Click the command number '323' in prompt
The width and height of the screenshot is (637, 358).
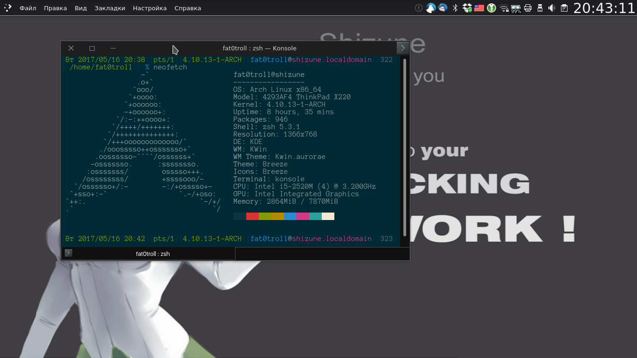(387, 239)
